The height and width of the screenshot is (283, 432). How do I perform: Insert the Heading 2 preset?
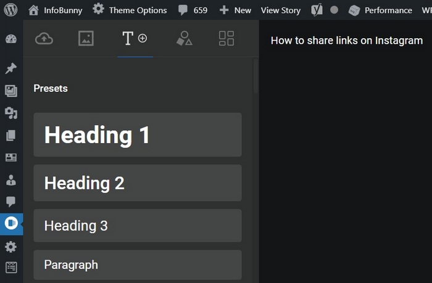[138, 183]
